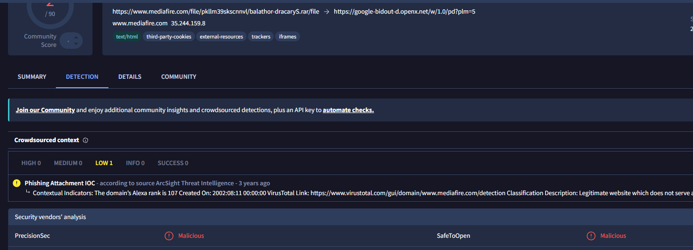The image size is (693, 250).
Task: Filter crowdsourced context by HIGH 0
Action: tap(31, 163)
